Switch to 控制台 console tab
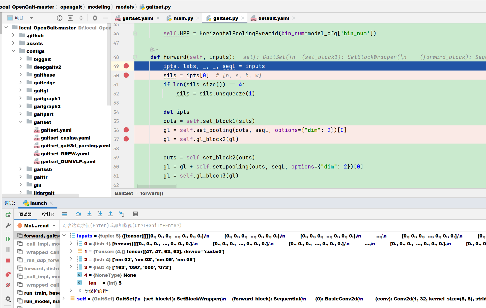This screenshot has width=486, height=308. point(48,214)
